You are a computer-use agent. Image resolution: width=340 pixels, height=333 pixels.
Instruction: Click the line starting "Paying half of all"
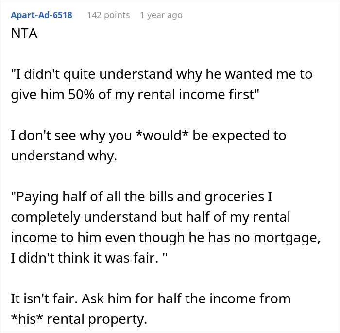148,197
